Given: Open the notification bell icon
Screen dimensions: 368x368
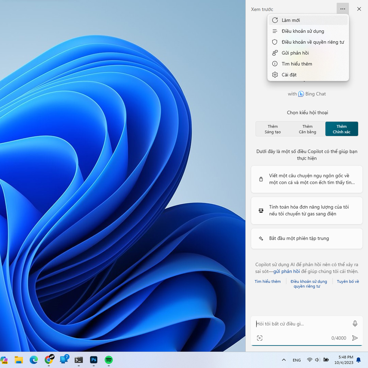Looking at the screenshot, I should pyautogui.click(x=358, y=360).
